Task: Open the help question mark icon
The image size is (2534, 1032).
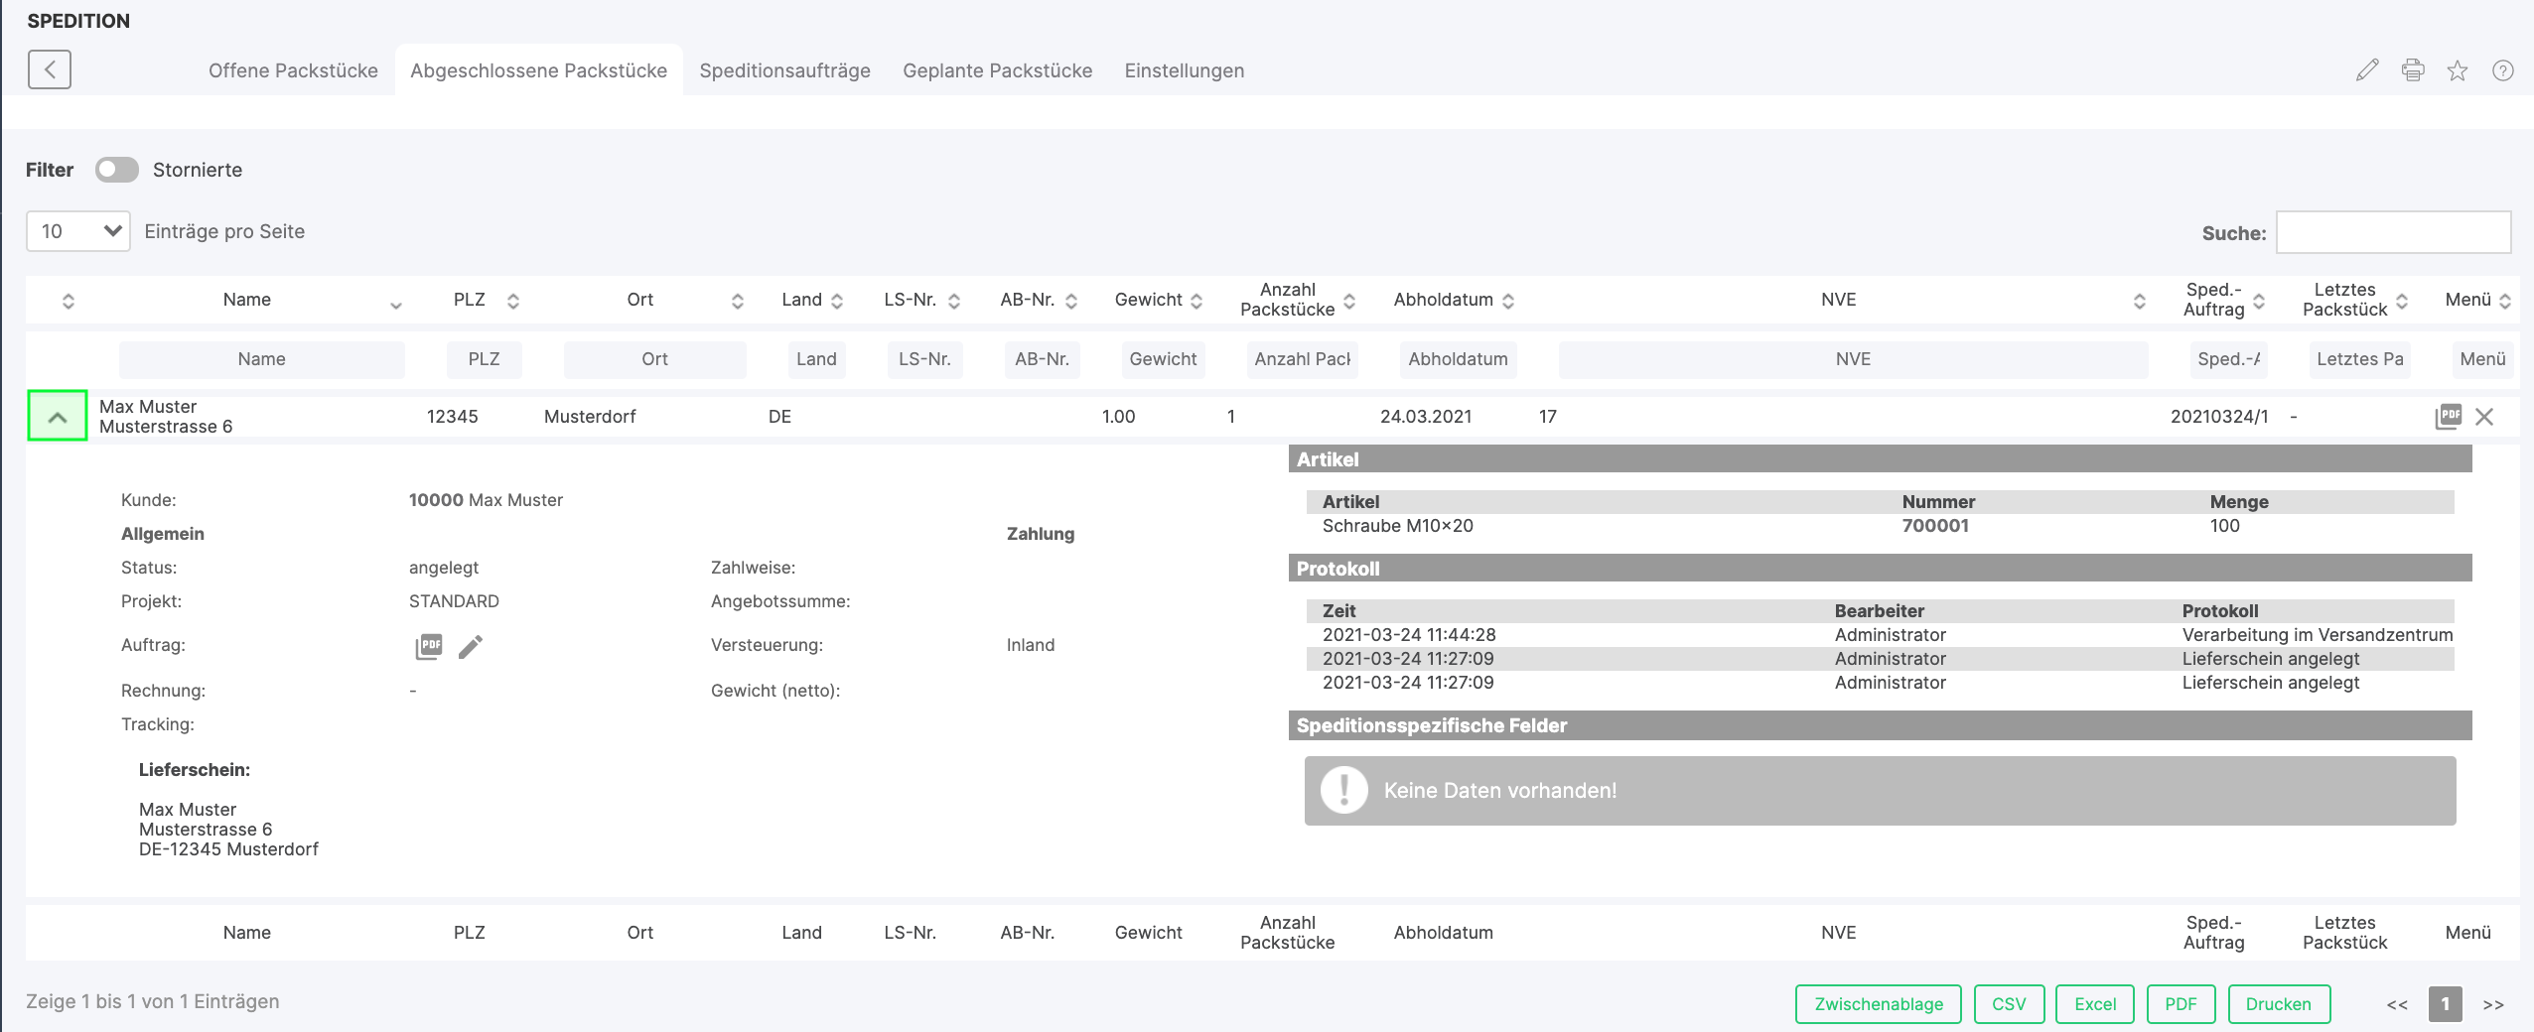Action: click(x=2502, y=70)
